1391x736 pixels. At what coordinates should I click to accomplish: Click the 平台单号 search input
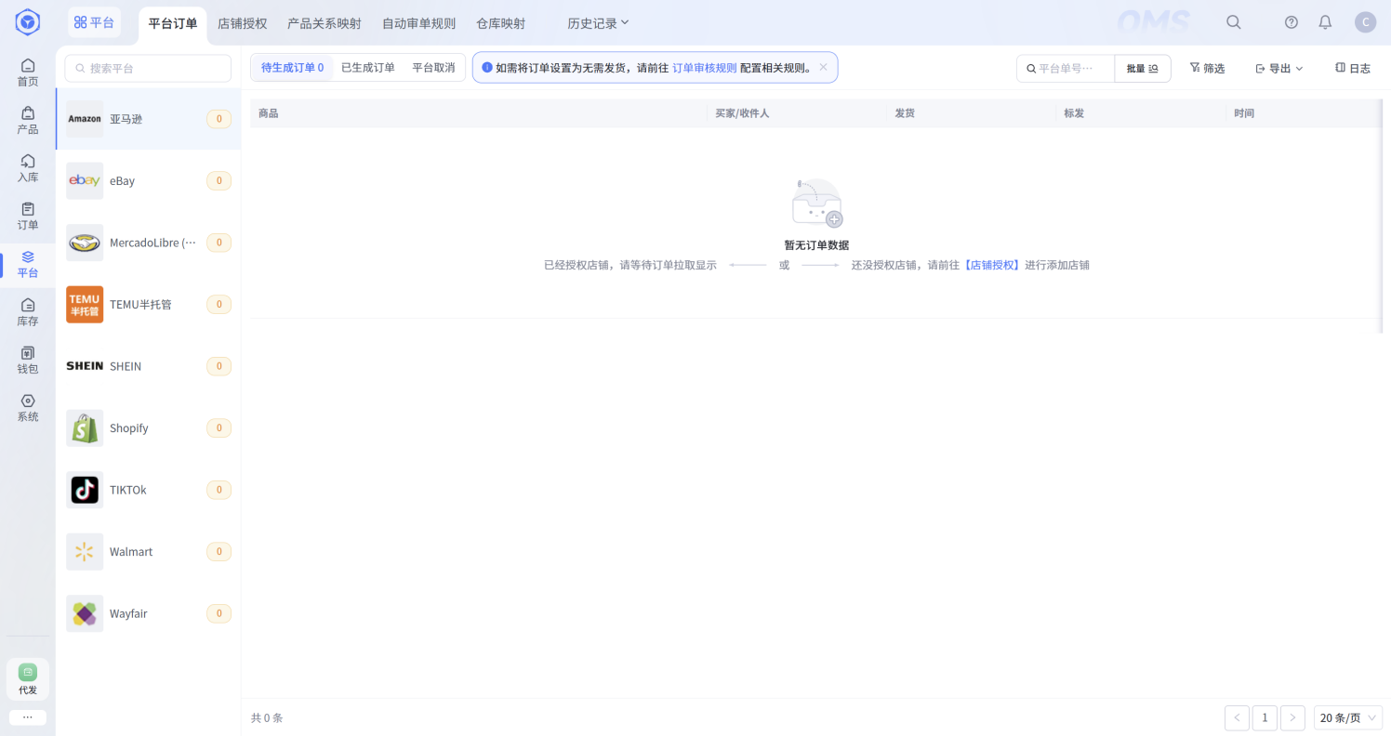[1066, 68]
